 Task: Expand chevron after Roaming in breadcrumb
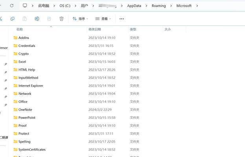click(171, 6)
